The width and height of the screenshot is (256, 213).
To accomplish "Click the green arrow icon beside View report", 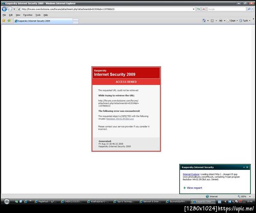I will [x=184, y=188].
